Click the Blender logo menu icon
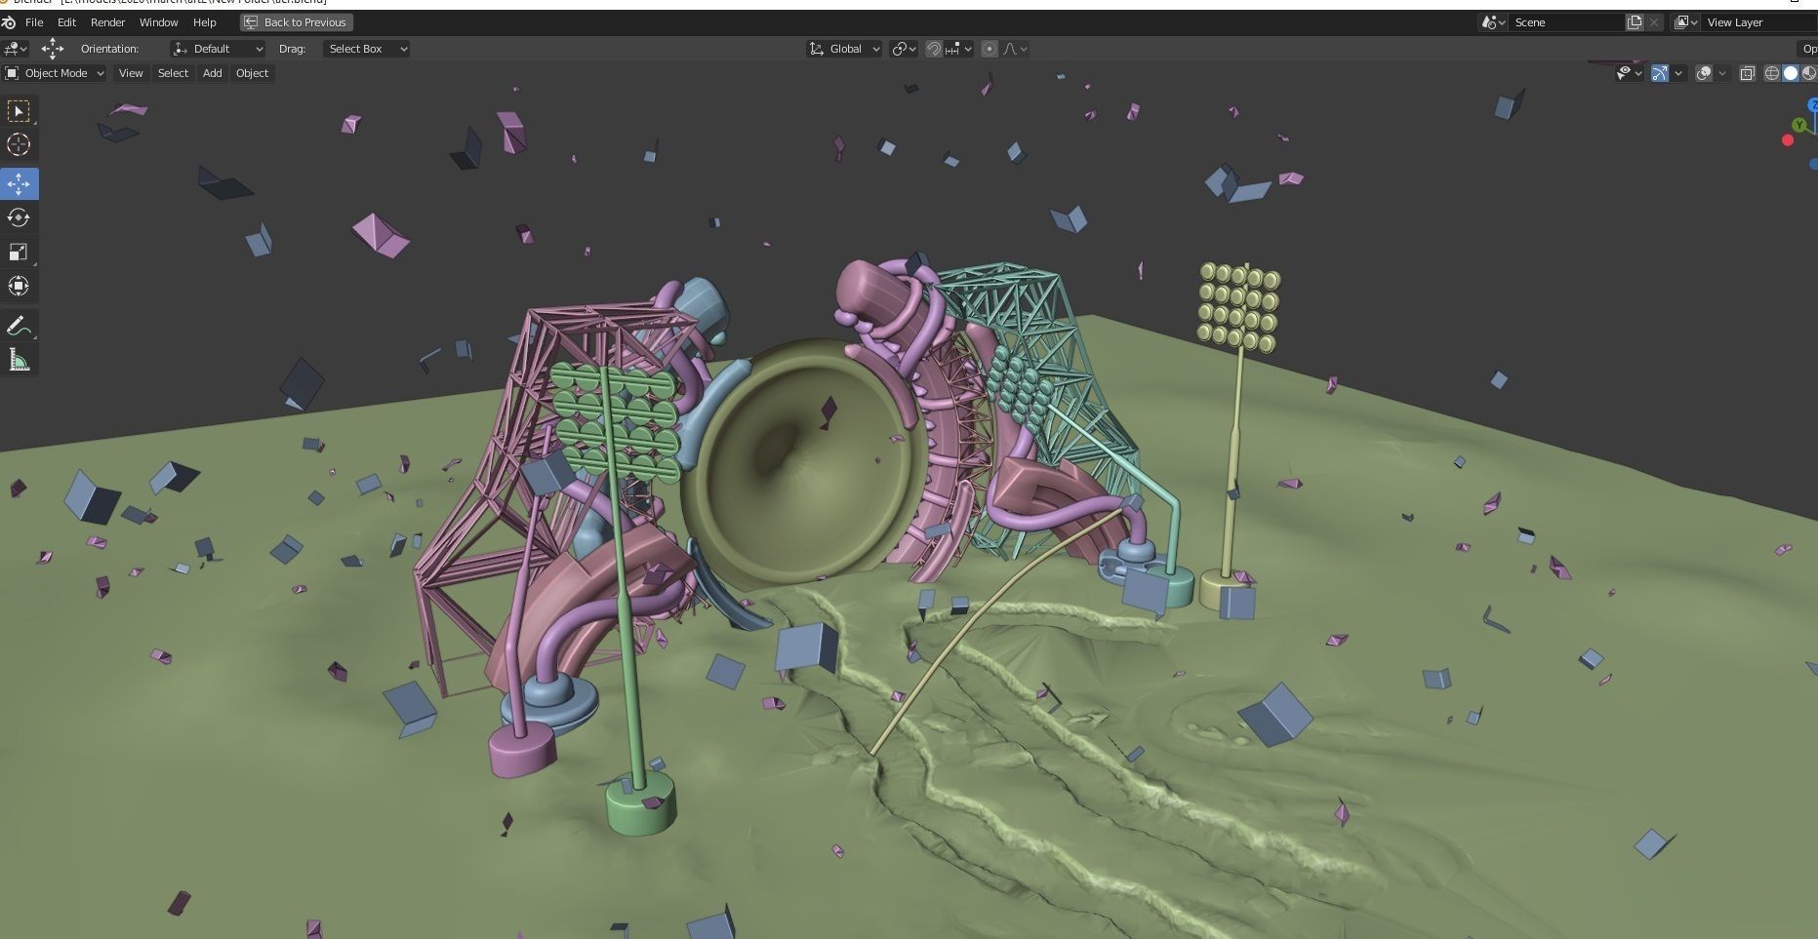This screenshot has width=1818, height=939. pyautogui.click(x=9, y=22)
